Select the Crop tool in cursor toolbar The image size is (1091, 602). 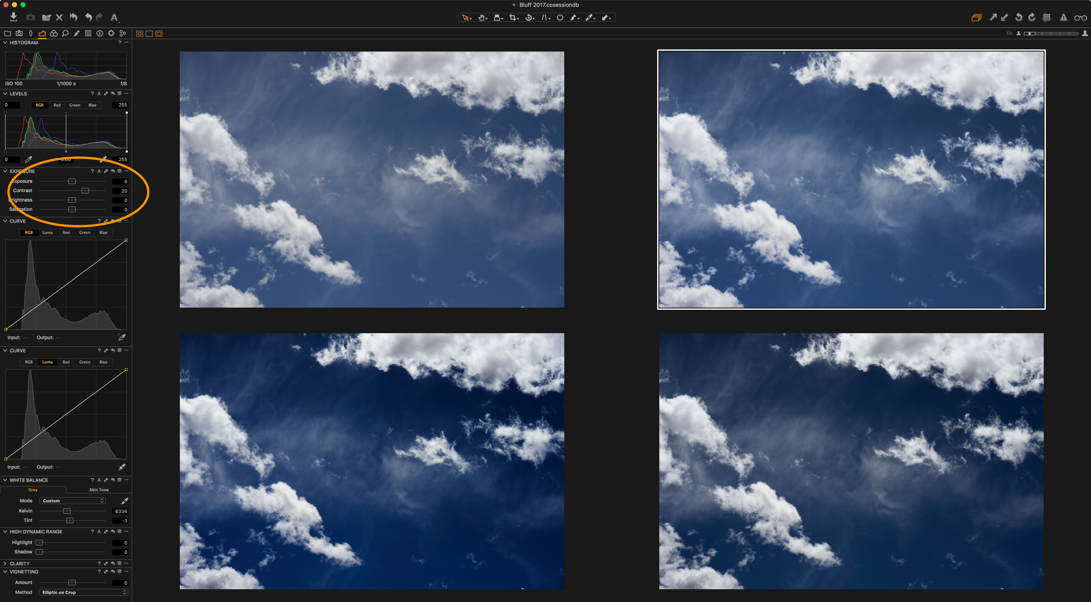point(513,17)
